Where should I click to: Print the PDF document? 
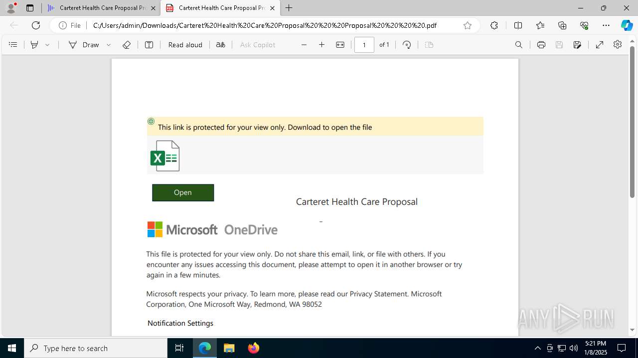541,45
